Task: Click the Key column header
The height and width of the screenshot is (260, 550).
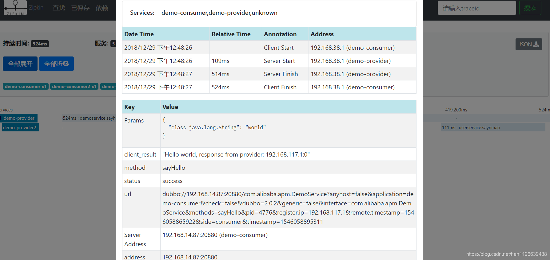Action: (x=141, y=107)
